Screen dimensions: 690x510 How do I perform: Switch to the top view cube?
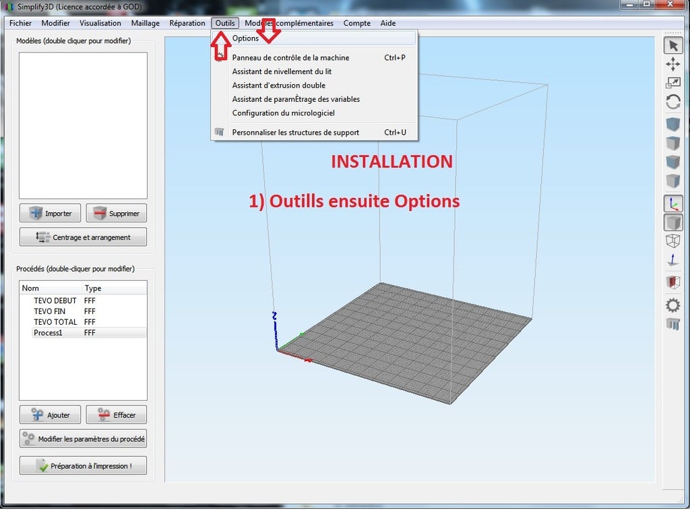673,143
